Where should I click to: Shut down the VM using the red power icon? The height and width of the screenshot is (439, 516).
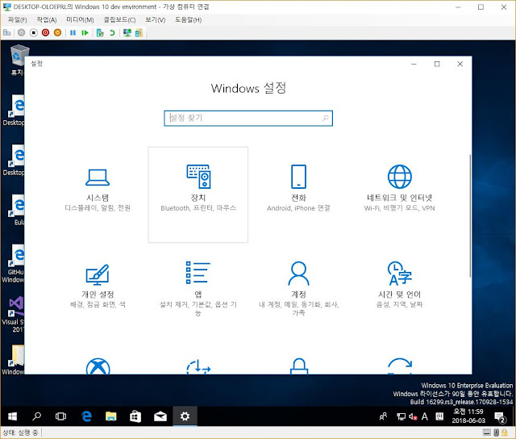point(45,32)
